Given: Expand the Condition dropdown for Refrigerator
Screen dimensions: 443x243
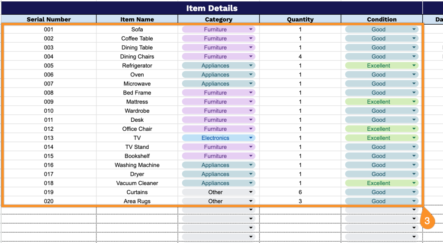Looking at the screenshot, I should pyautogui.click(x=414, y=66).
